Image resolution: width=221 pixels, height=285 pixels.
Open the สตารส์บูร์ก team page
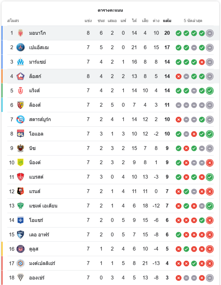tap(40, 119)
